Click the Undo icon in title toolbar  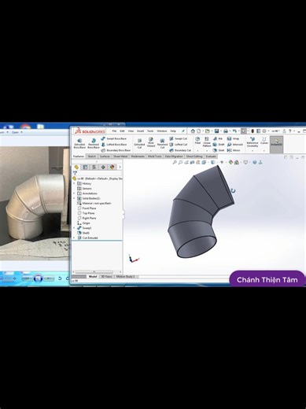[x=234, y=131]
